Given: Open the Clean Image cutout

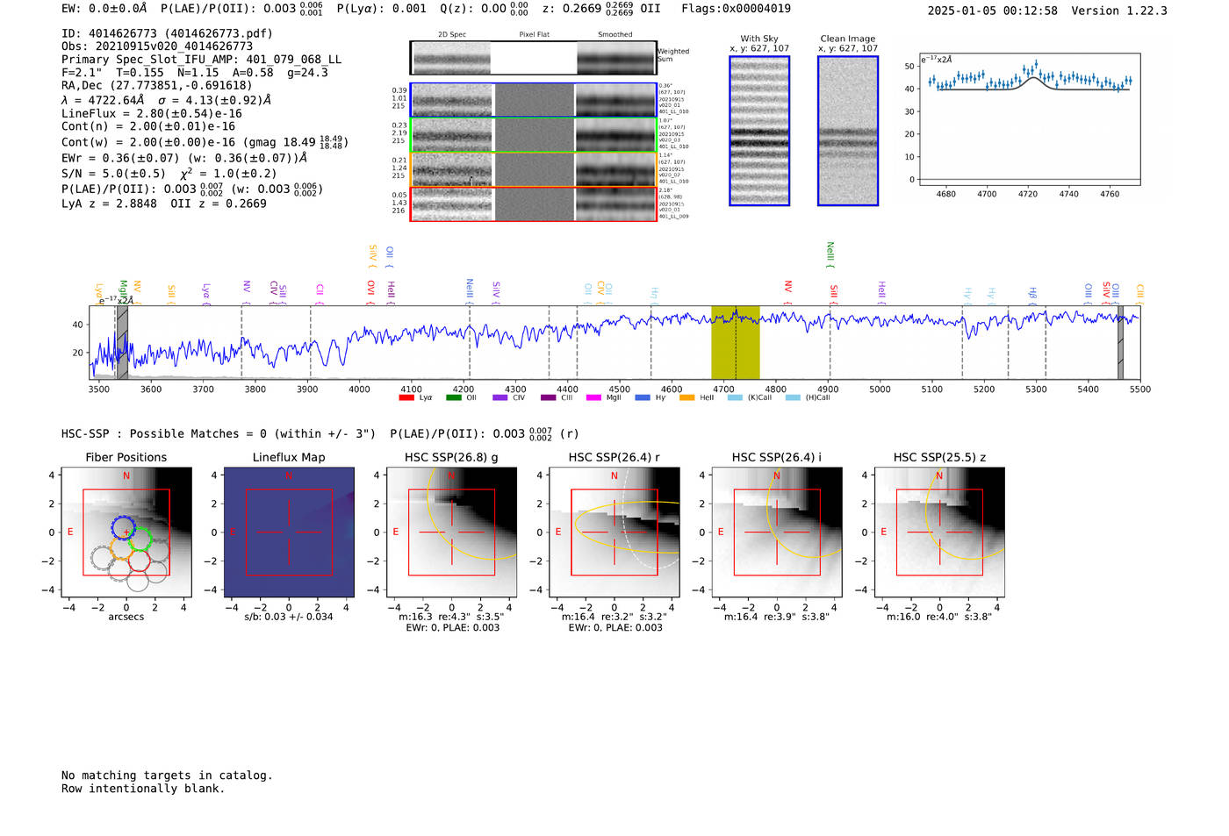Looking at the screenshot, I should point(848,131).
